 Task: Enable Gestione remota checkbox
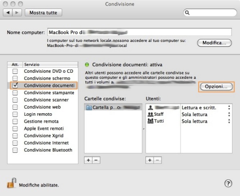(x=15, y=121)
